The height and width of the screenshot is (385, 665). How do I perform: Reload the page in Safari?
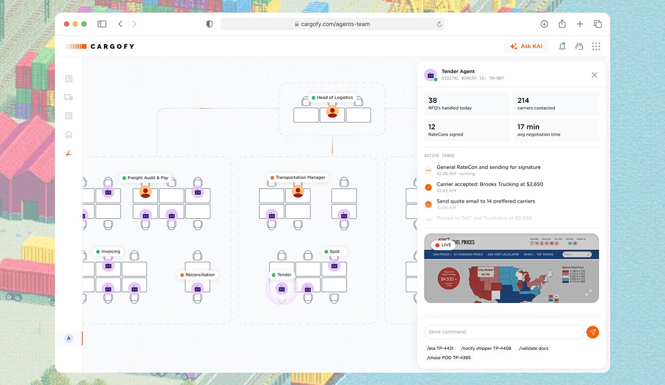coord(439,24)
